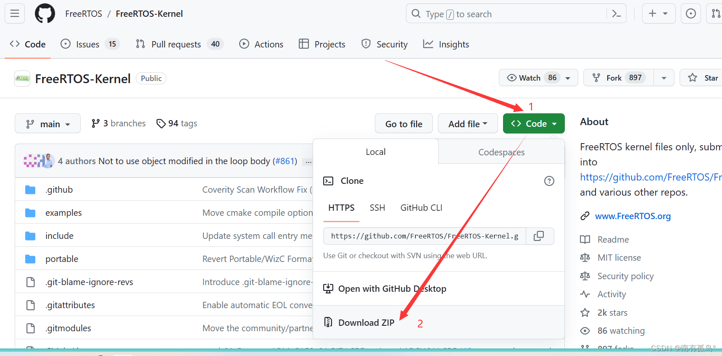The width and height of the screenshot is (722, 356).
Task: Click the tag icon beside 94 tags
Action: 161,123
